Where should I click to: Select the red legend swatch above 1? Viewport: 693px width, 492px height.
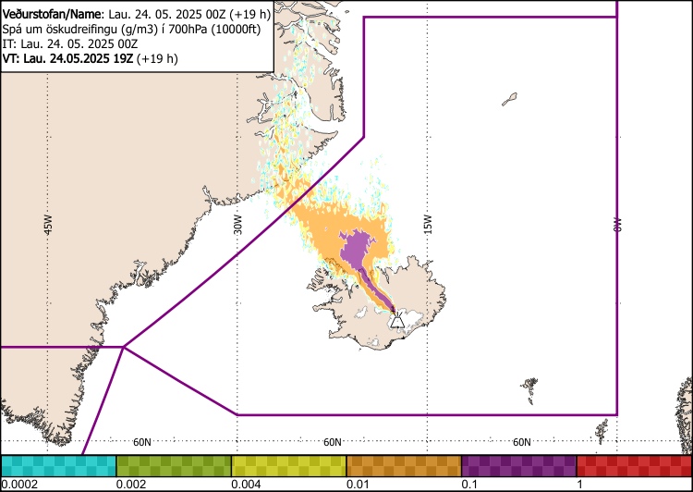point(634,466)
